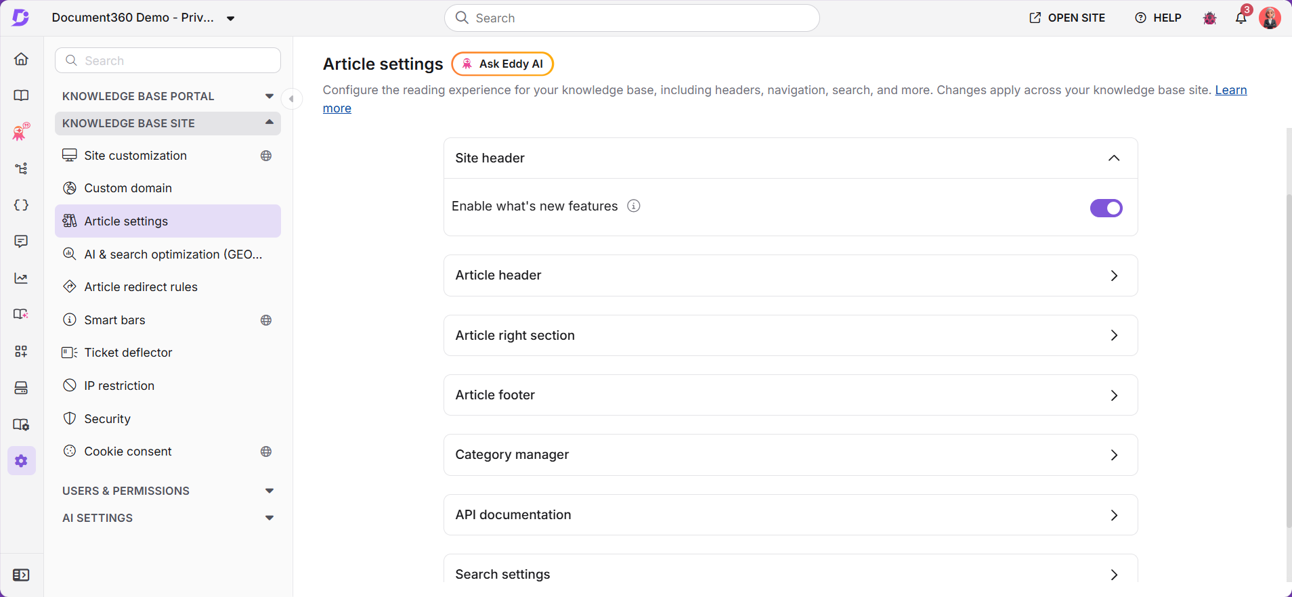This screenshot has width=1292, height=597.
Task: Open the notifications bell icon
Action: [x=1241, y=18]
